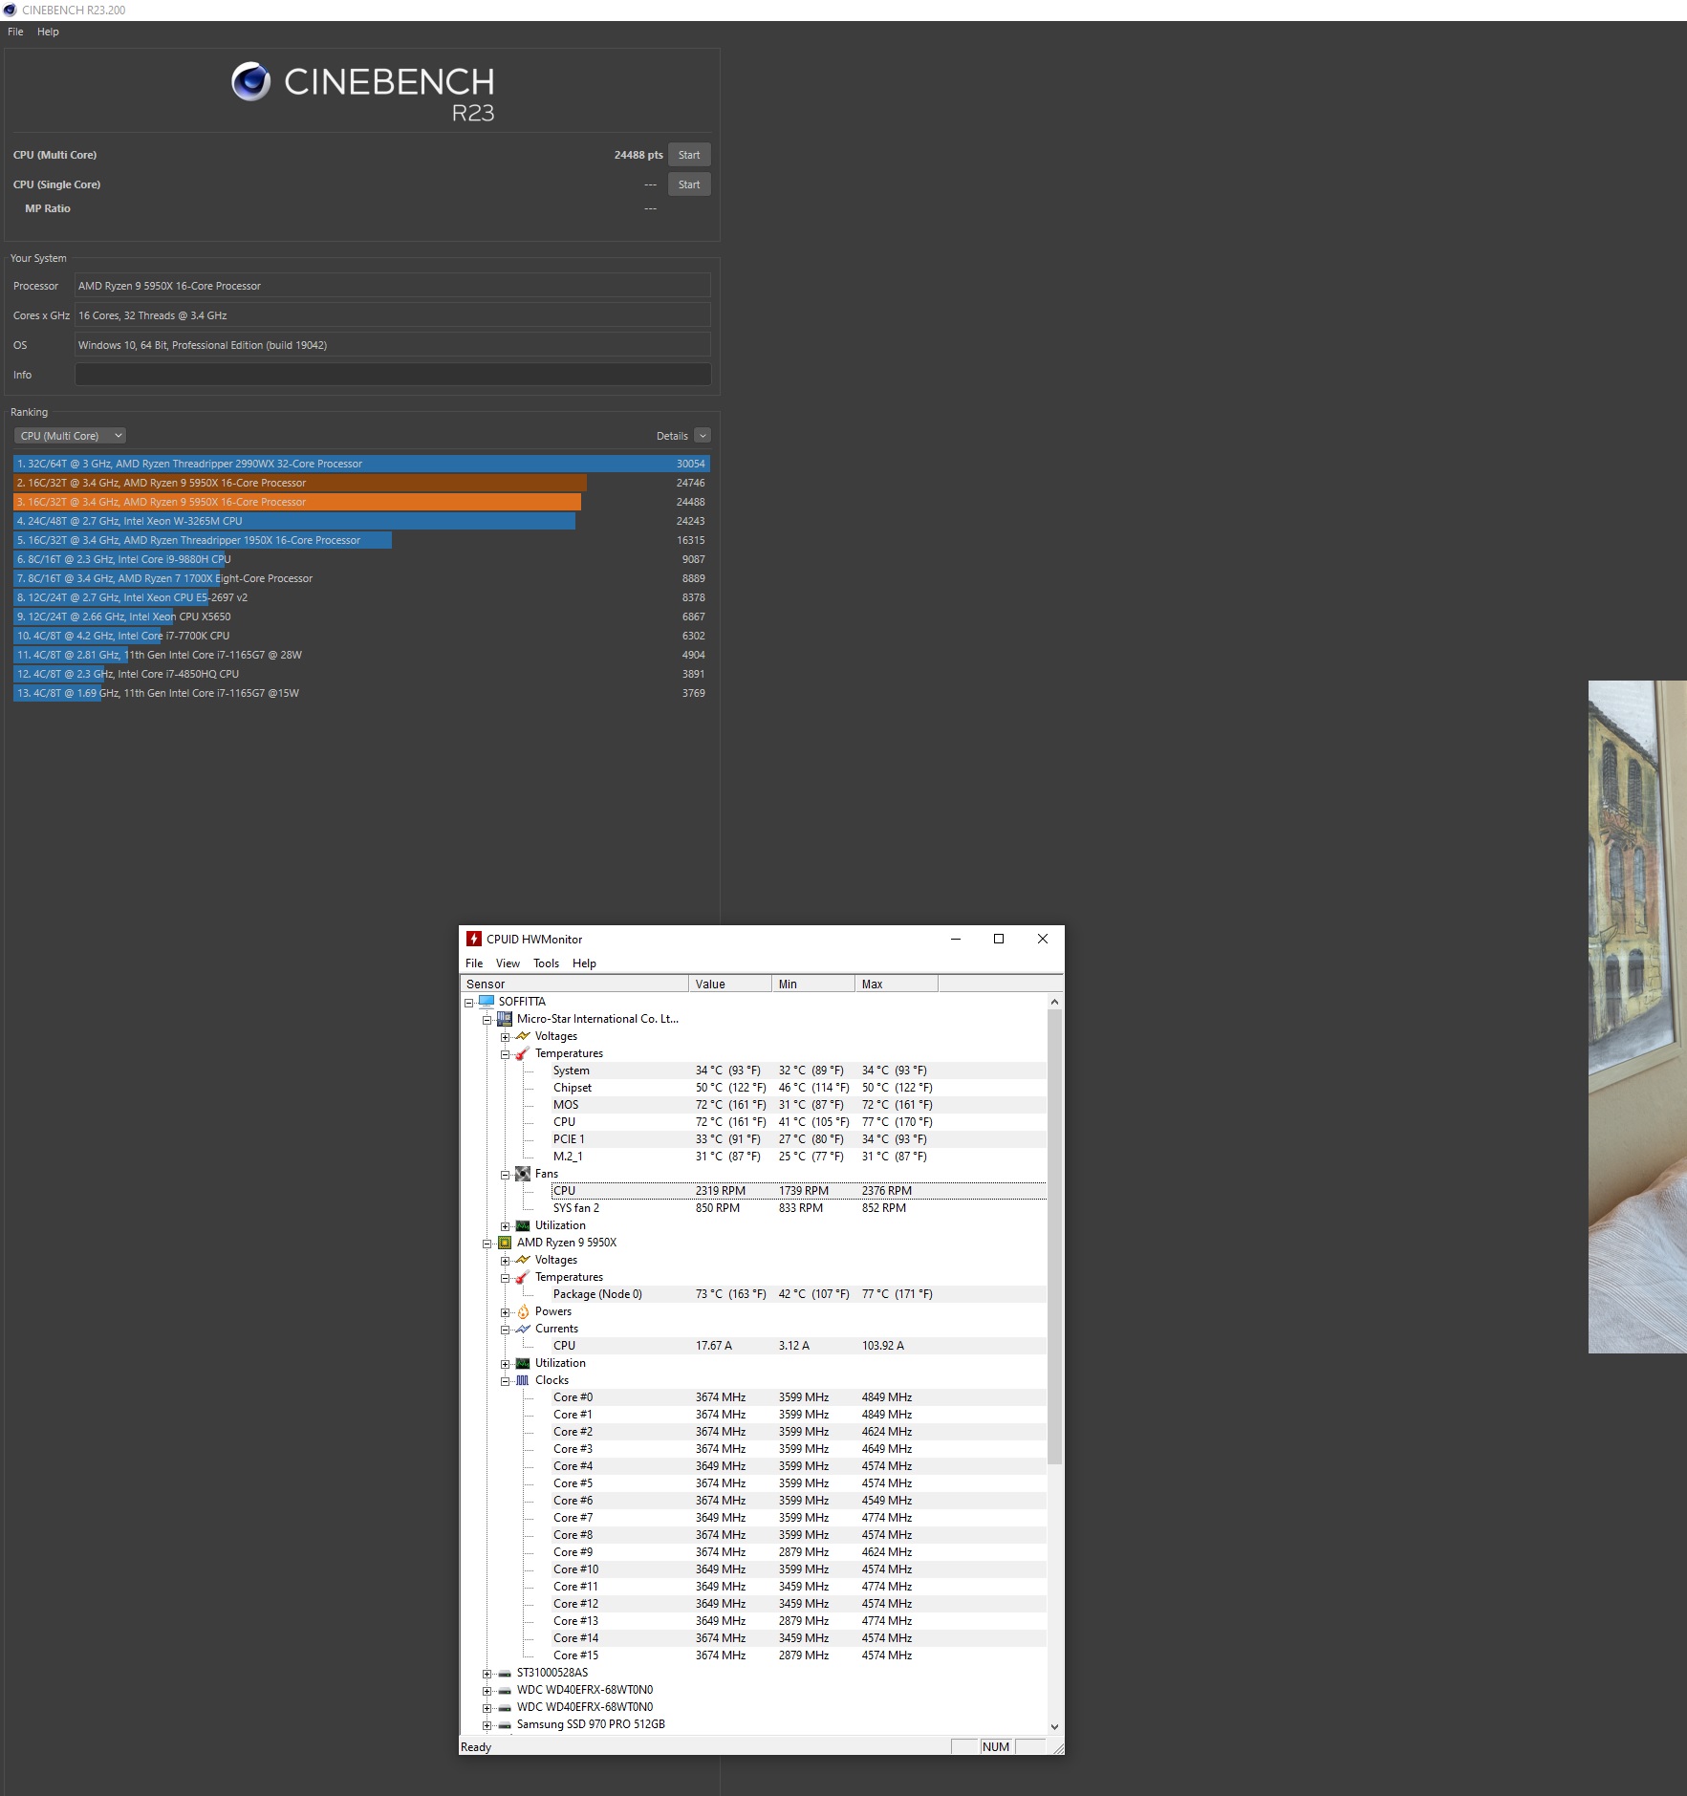Click the first WDC WD40EFRX drive icon
1687x1796 pixels.
coord(504,1690)
